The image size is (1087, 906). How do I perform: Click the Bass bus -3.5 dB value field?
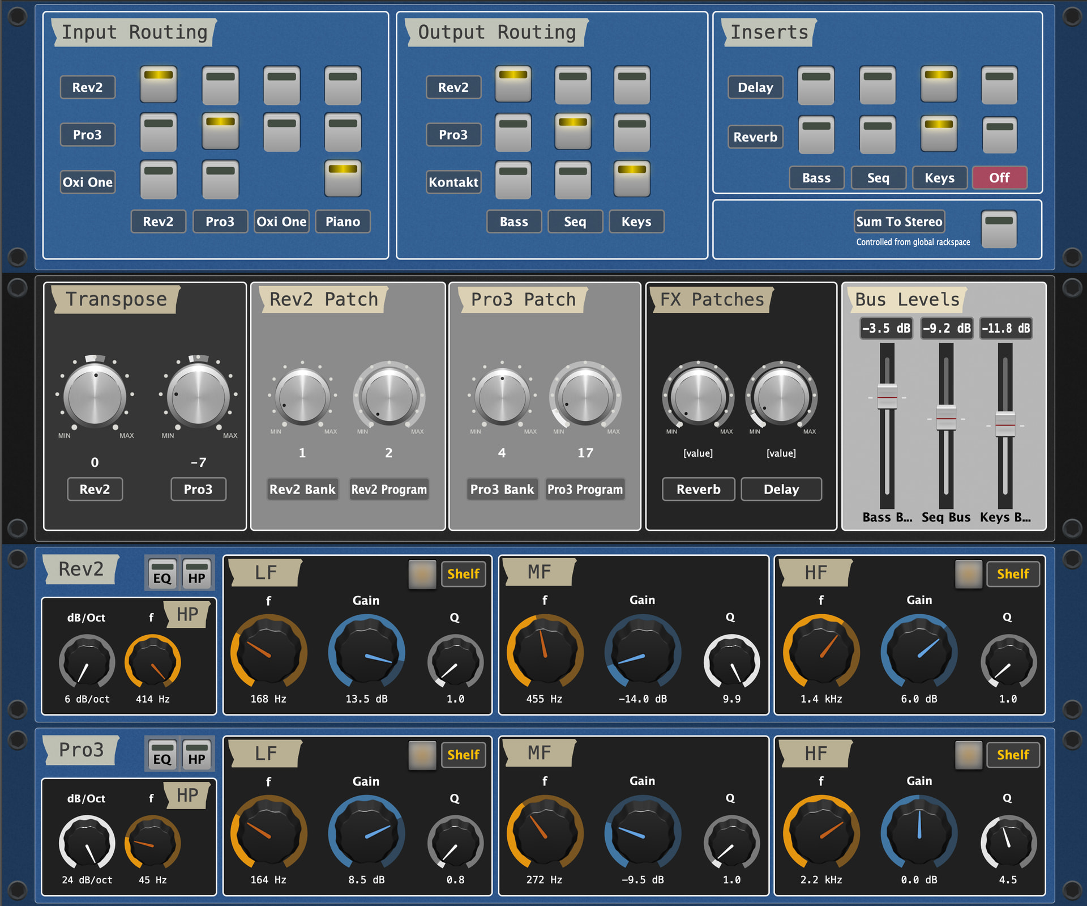886,328
